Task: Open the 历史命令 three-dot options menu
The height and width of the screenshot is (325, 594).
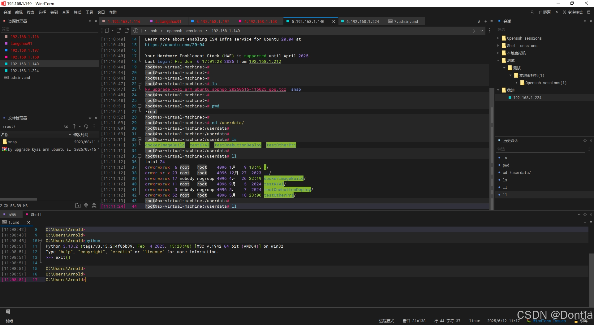Action: tap(589, 149)
